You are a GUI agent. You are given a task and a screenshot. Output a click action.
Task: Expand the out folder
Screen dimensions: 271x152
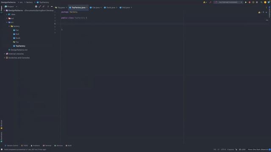click(7, 19)
